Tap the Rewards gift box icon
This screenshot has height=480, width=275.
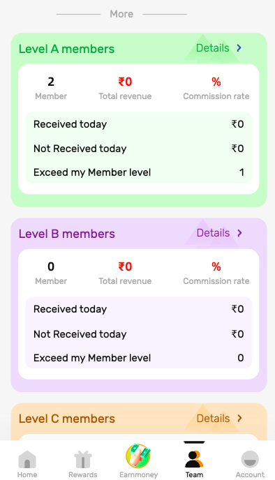(x=83, y=459)
